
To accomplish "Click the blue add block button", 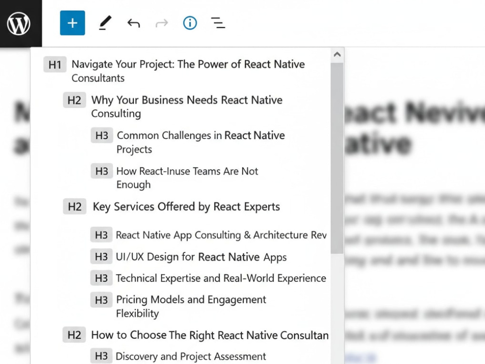I will click(x=72, y=23).
